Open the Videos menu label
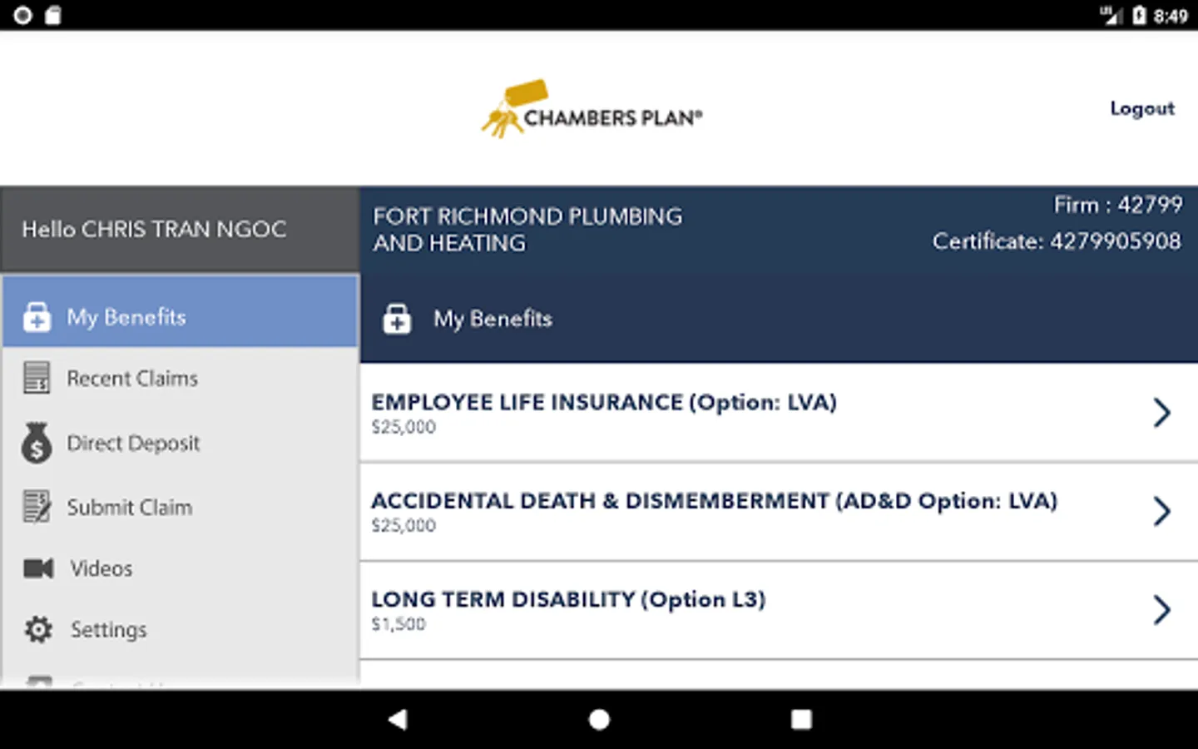The height and width of the screenshot is (749, 1198). pyautogui.click(x=101, y=568)
